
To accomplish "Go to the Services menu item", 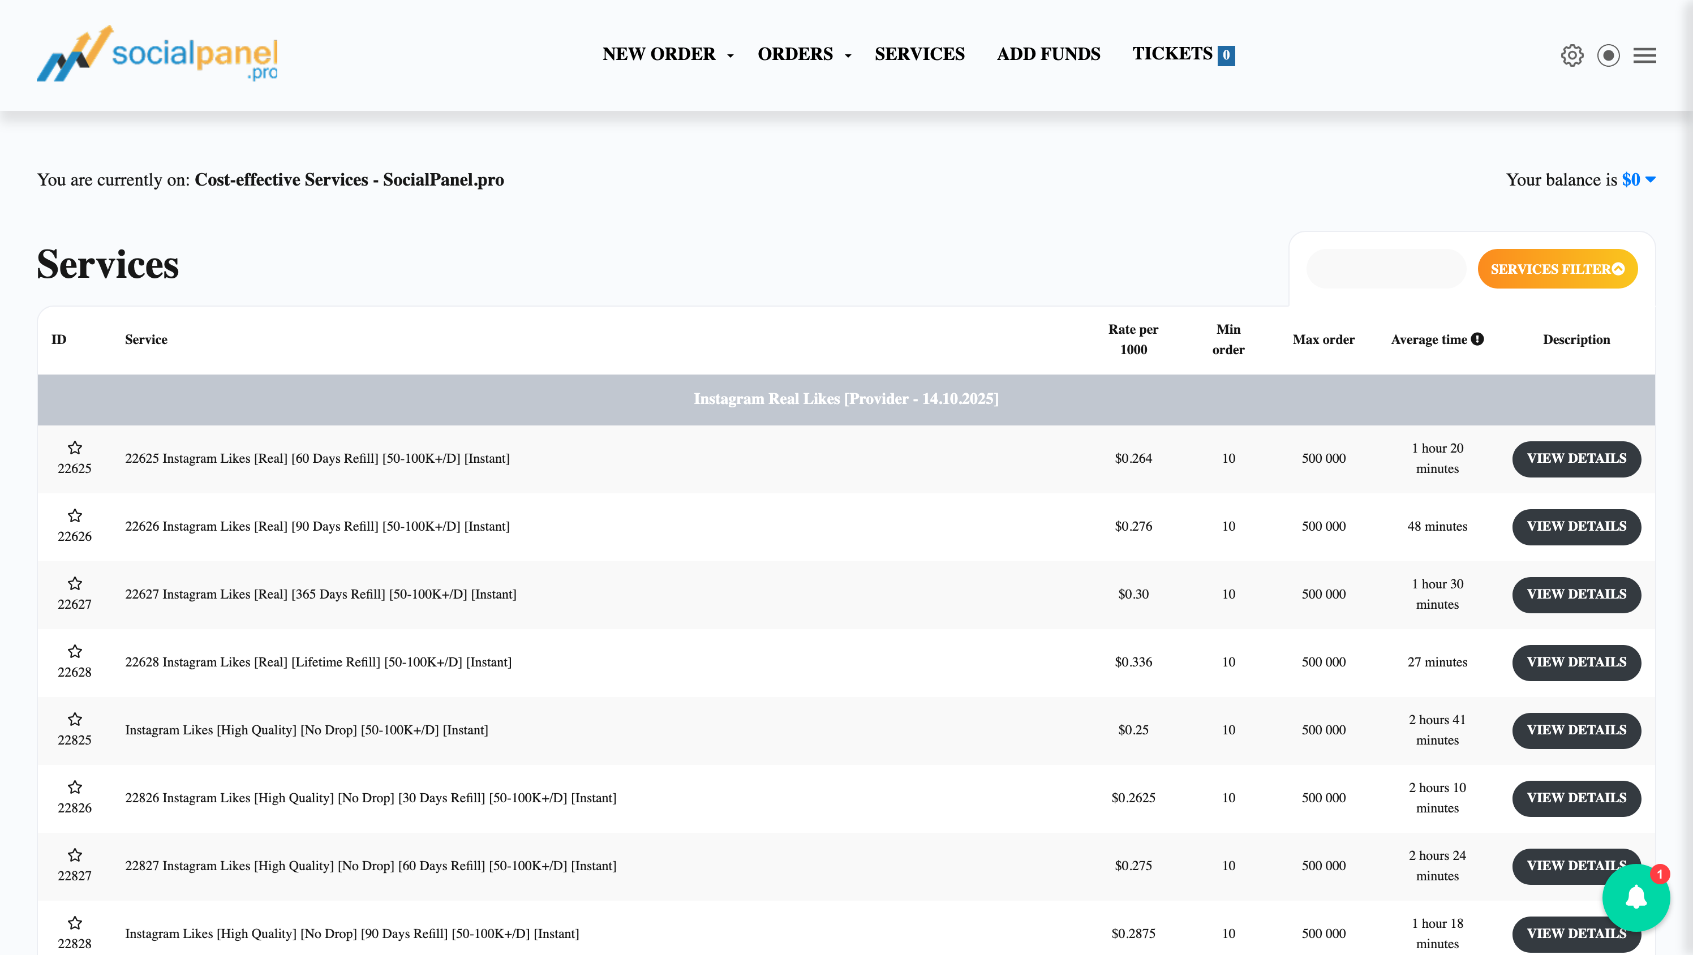I will tap(919, 54).
